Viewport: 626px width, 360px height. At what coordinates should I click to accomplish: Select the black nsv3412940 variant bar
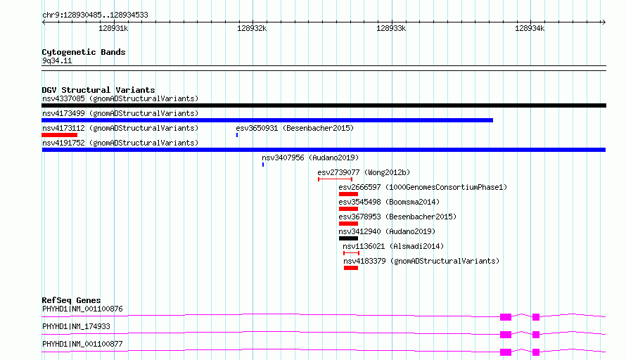click(x=349, y=238)
